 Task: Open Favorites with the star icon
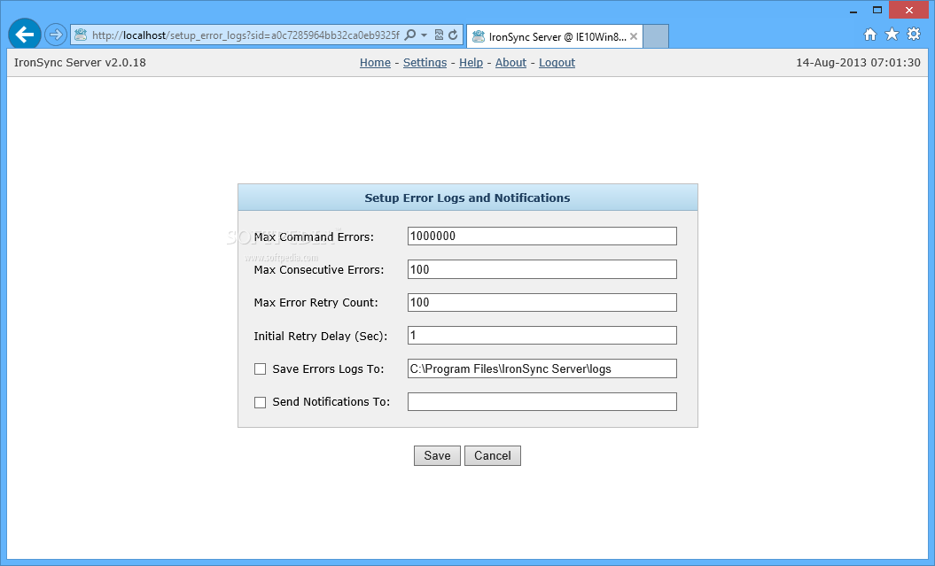pyautogui.click(x=892, y=34)
